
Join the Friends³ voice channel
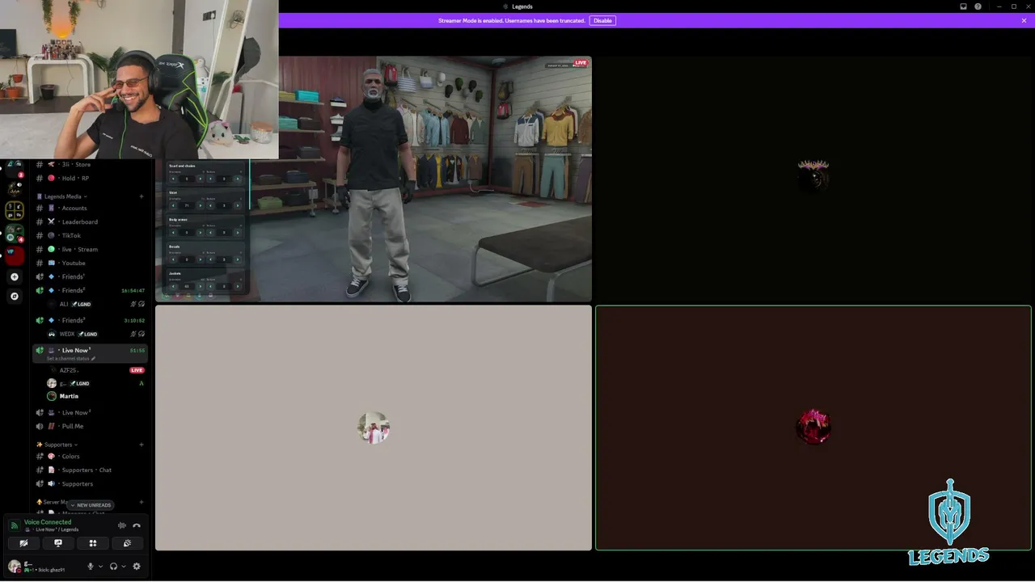(89, 320)
